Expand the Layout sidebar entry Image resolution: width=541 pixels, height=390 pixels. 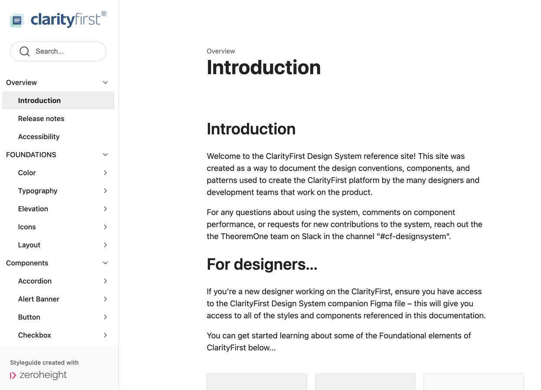pos(105,245)
